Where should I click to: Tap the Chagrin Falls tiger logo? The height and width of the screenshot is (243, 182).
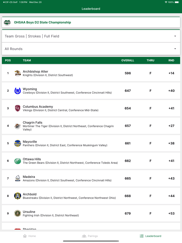click(x=17, y=126)
